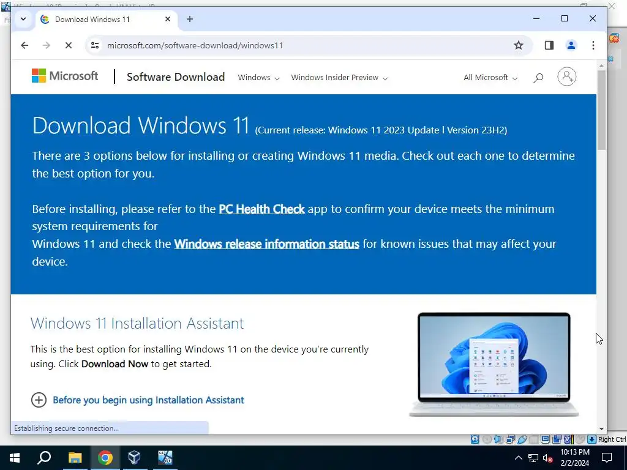The height and width of the screenshot is (470, 627).
Task: Click the Windows 11 Installation Assistant heading
Action: tap(137, 323)
